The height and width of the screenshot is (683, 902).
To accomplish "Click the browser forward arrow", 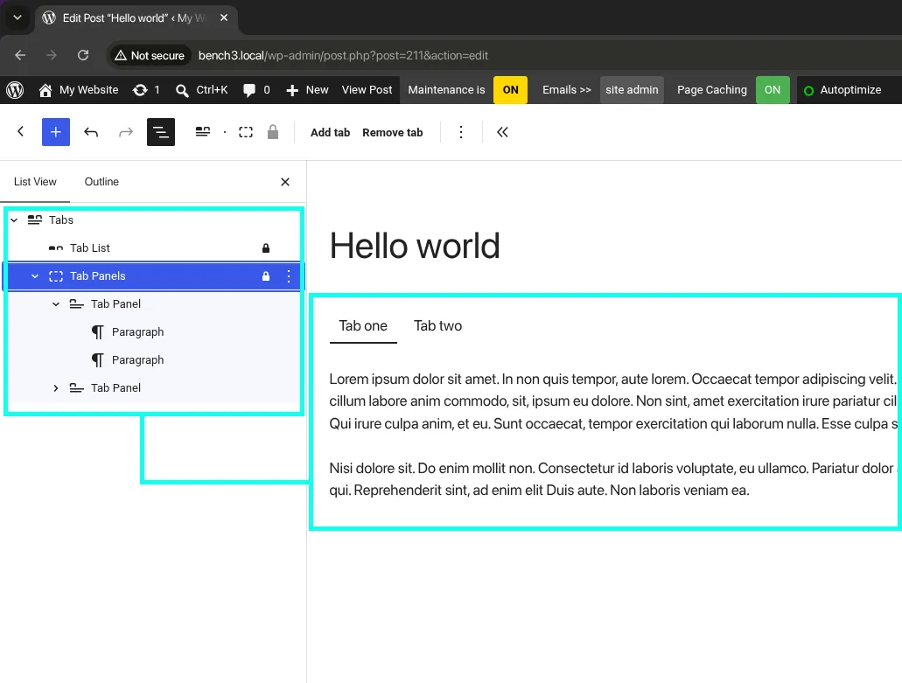I will click(52, 55).
